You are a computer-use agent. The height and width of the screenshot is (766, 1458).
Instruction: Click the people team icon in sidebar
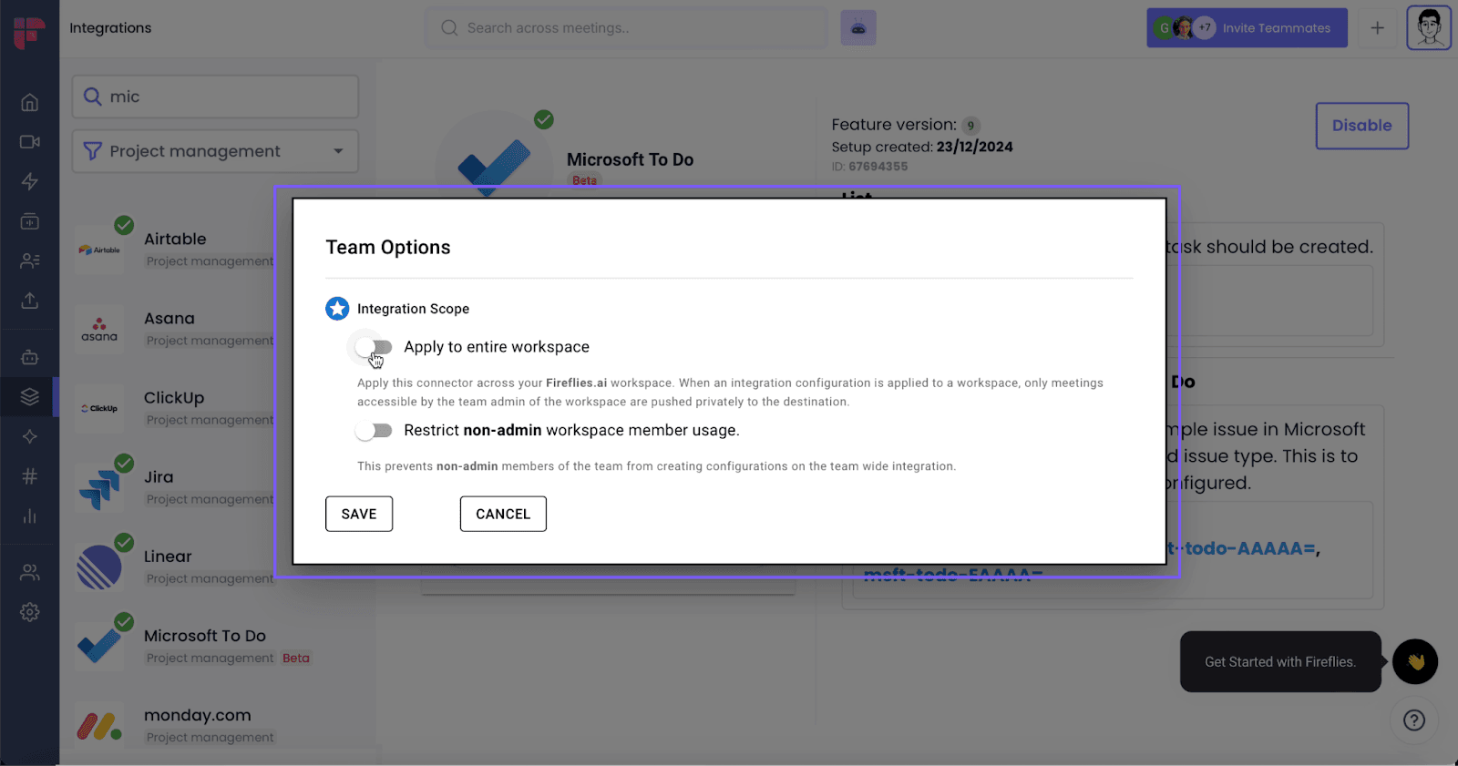[x=30, y=572]
